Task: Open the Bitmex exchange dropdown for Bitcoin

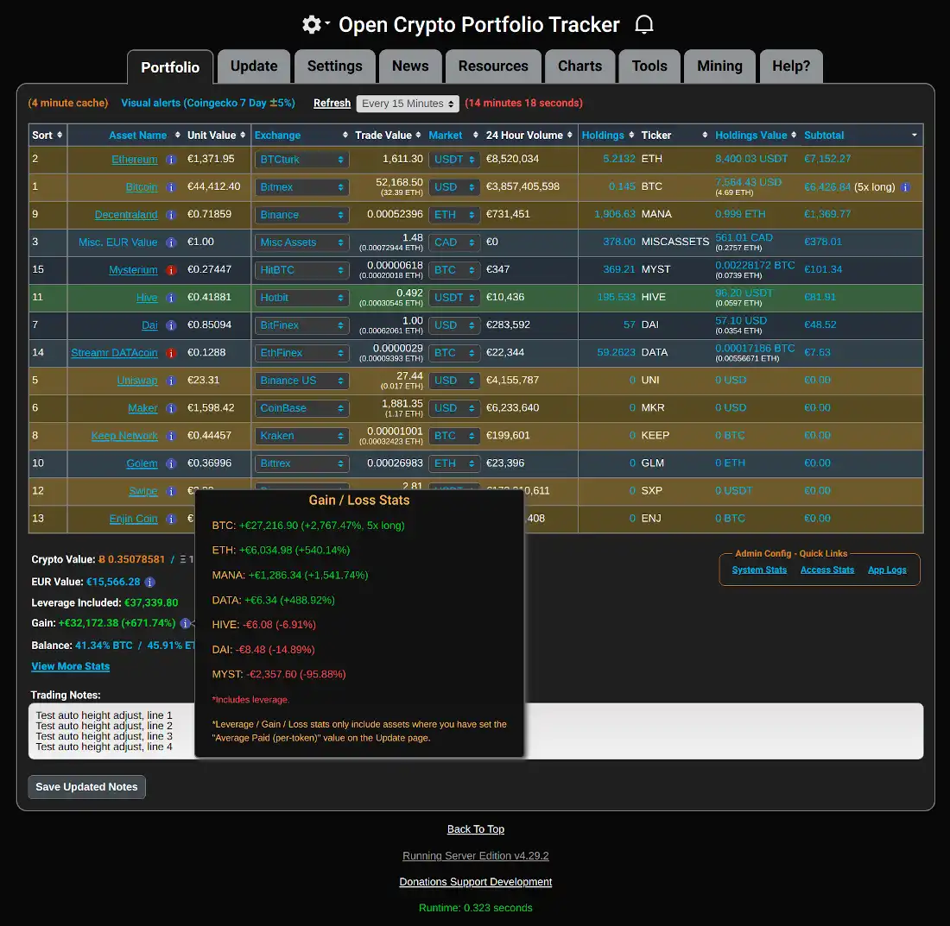Action: [301, 187]
